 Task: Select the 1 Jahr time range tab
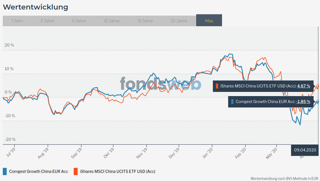[x=17, y=21]
